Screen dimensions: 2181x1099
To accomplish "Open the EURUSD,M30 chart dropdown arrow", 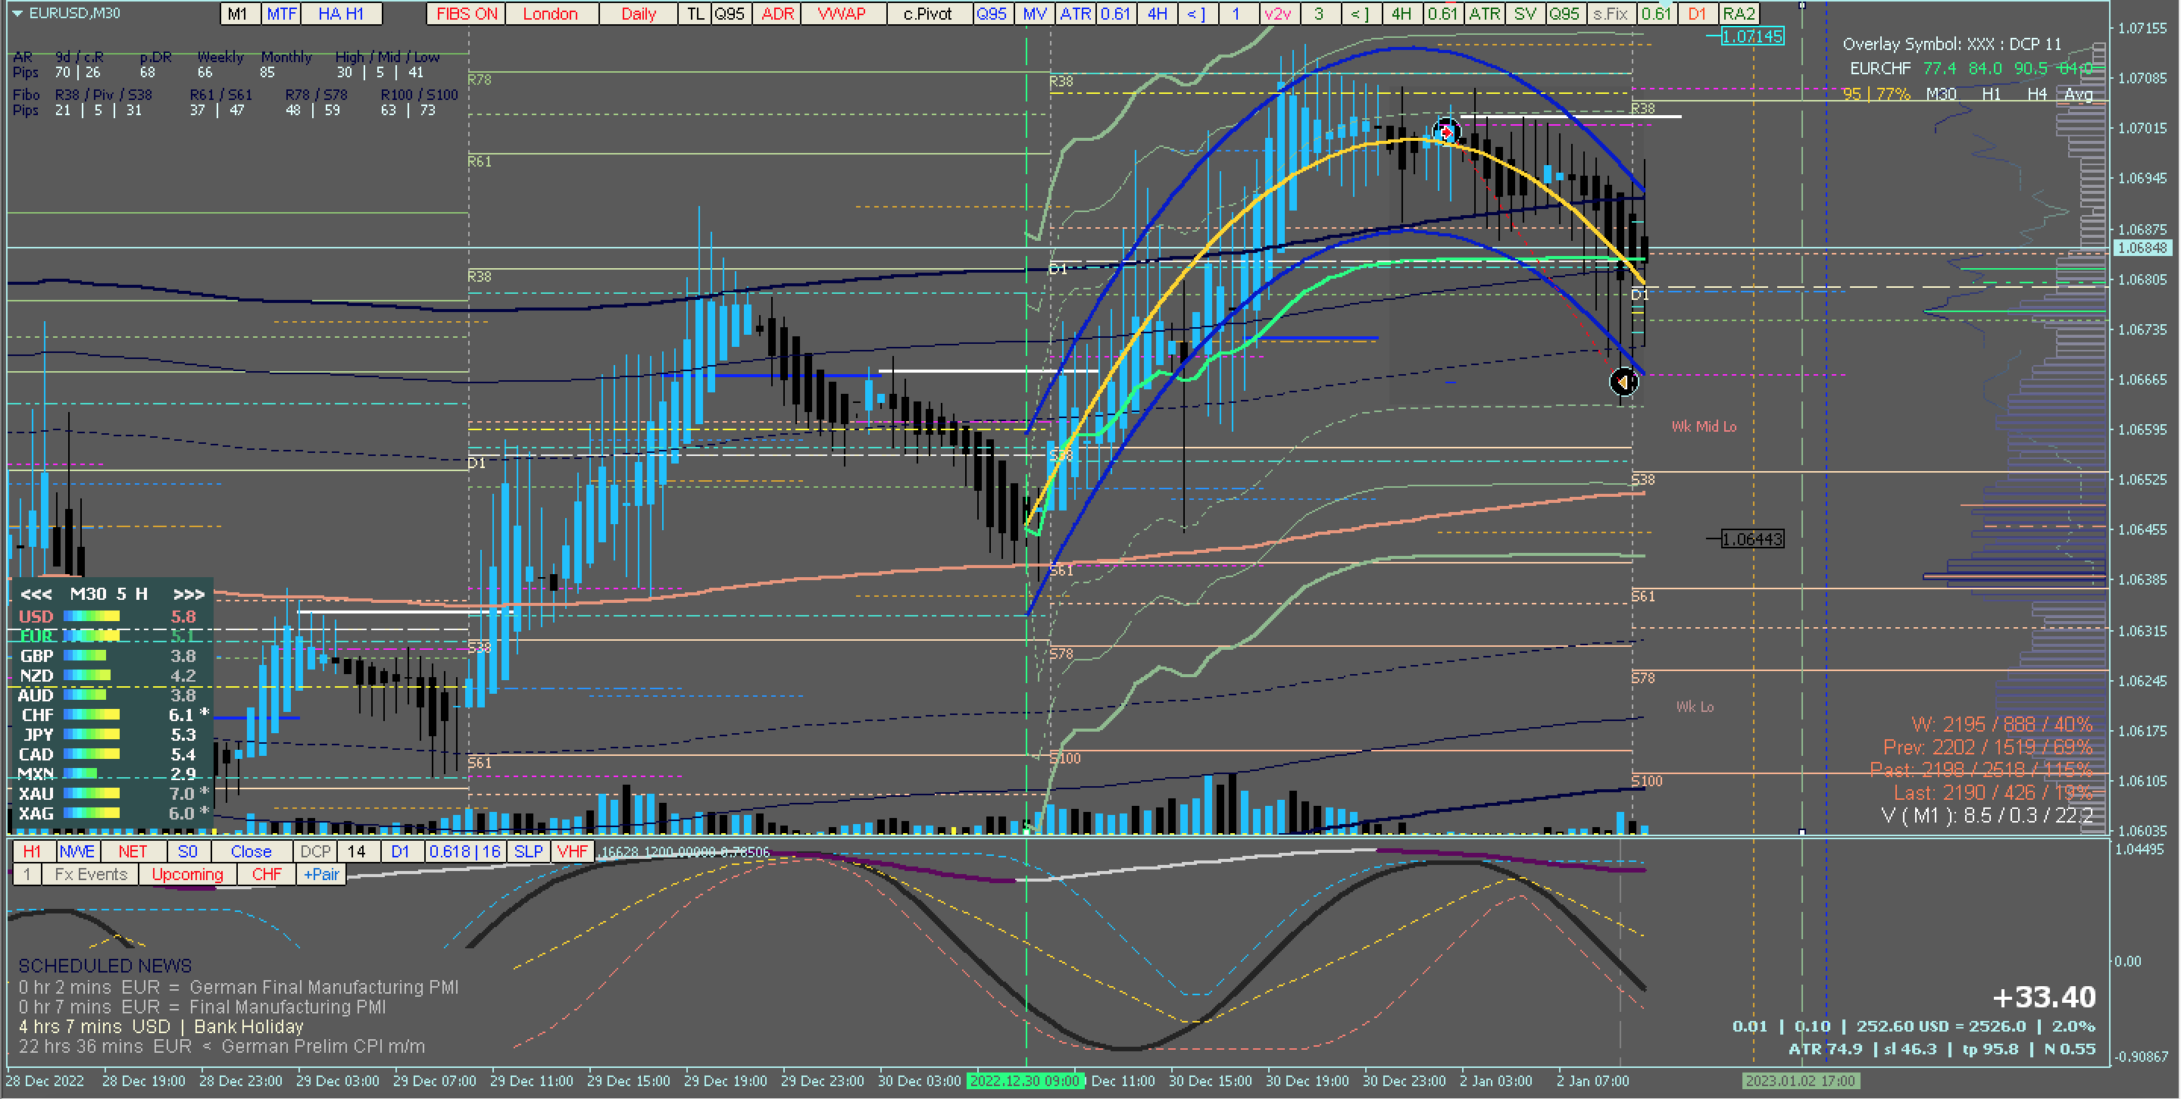I will 16,14.
